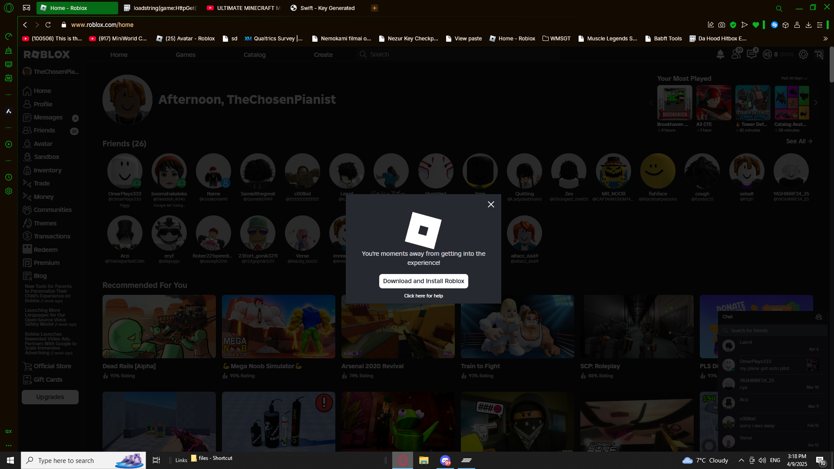Screen dimensions: 834x469
Task: Open Gift Cards in the left sidebar
Action: point(48,380)
